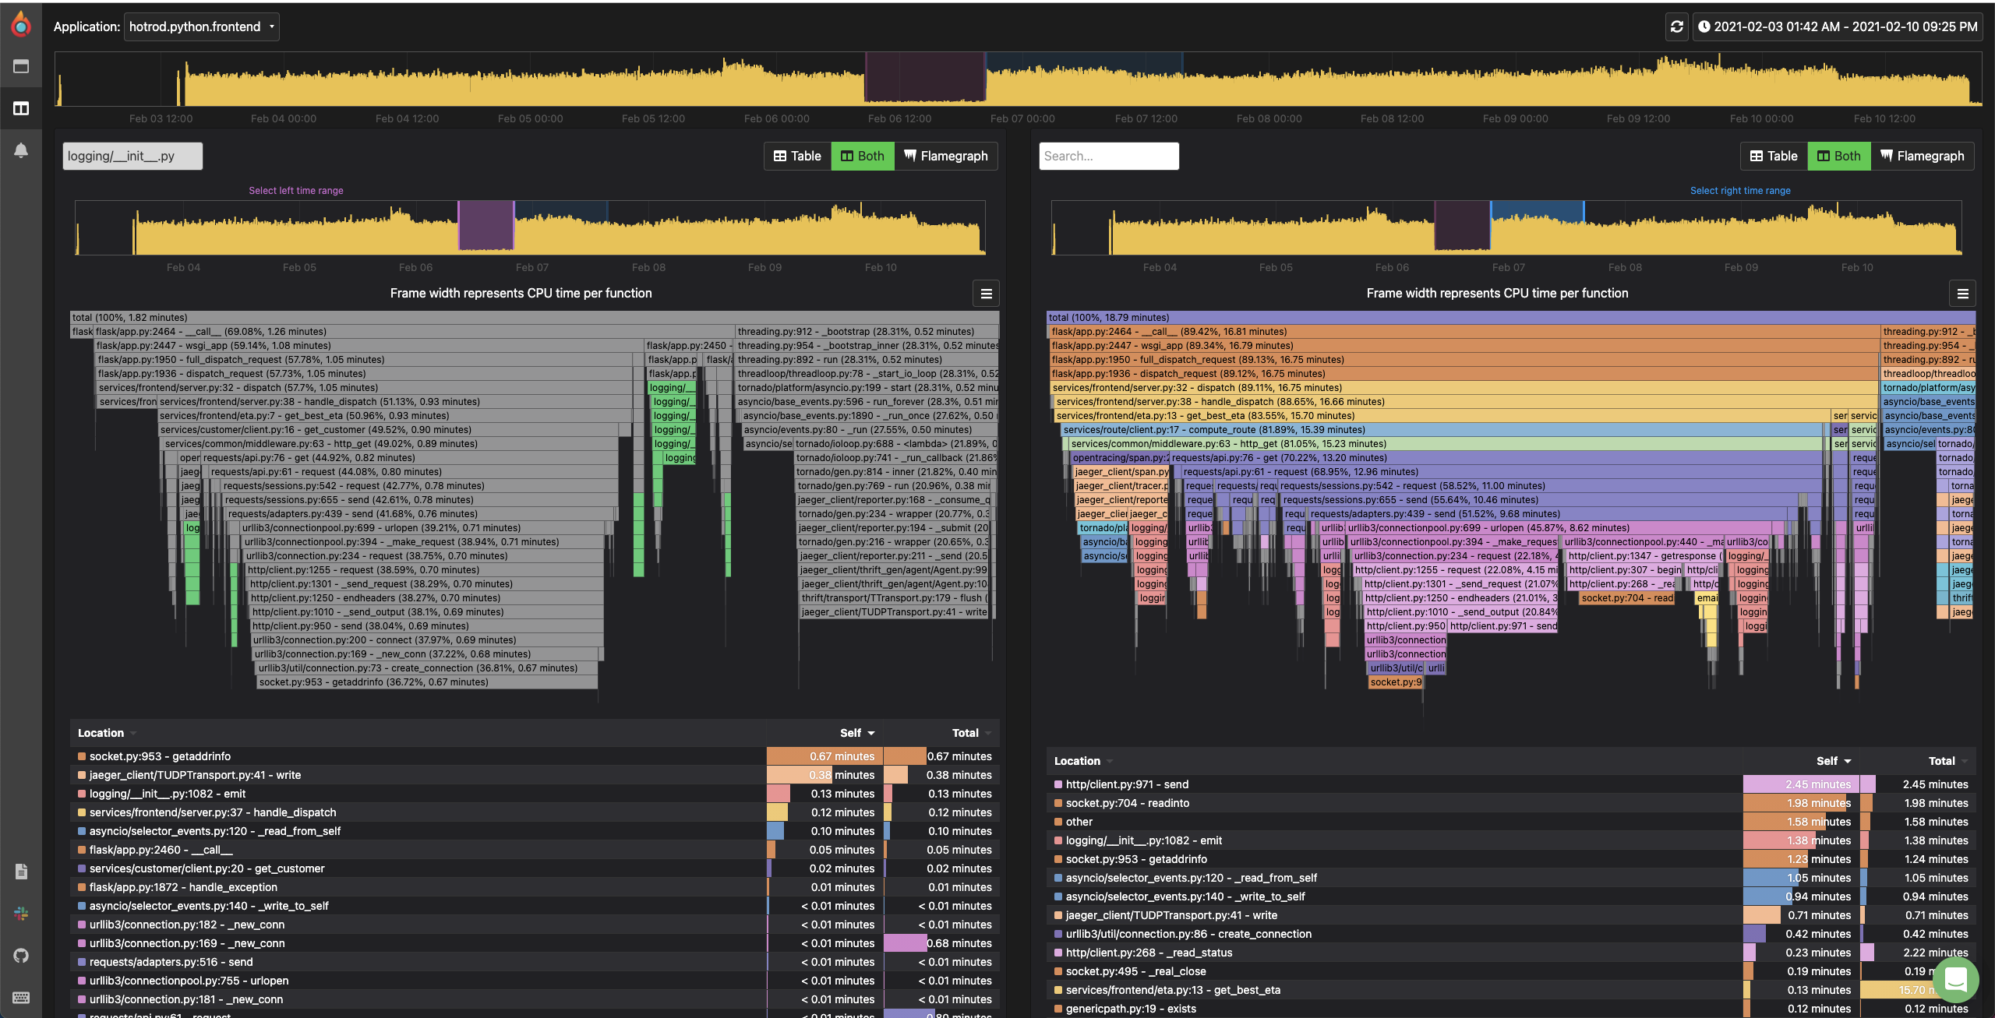Open the hotrod.python.frontend application dropdown

(x=201, y=26)
